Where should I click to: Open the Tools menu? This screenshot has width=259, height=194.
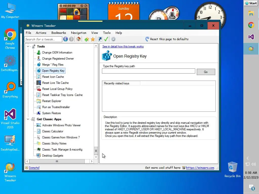click(x=107, y=33)
